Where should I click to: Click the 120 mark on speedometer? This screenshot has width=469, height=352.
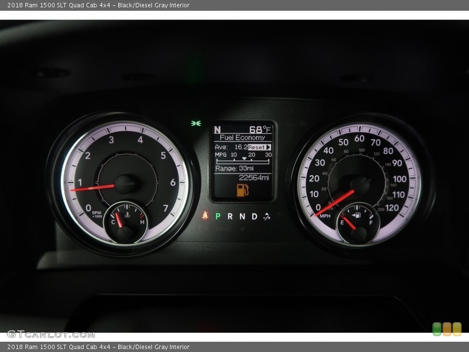(x=392, y=208)
